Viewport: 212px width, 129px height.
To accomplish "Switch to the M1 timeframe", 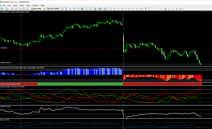I will pyautogui.click(x=111, y=9).
